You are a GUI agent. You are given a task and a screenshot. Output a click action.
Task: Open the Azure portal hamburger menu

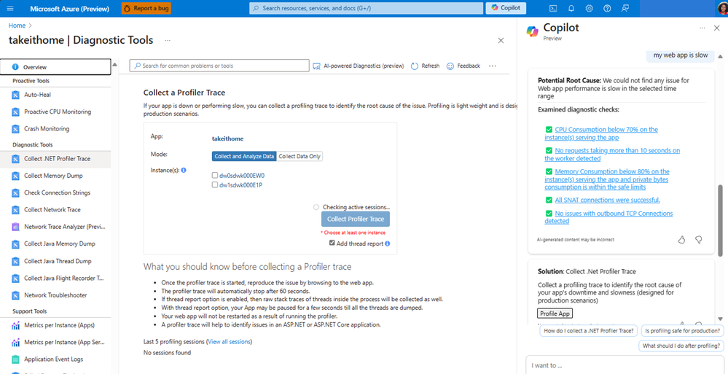click(x=10, y=8)
